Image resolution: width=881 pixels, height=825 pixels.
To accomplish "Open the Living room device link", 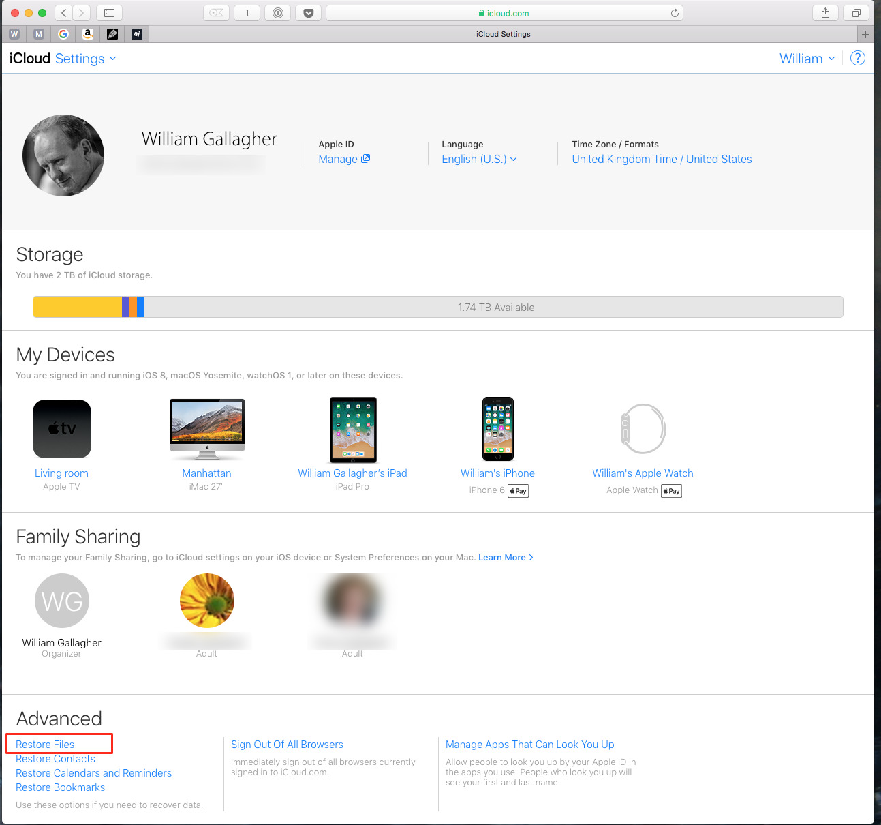I will 61,473.
